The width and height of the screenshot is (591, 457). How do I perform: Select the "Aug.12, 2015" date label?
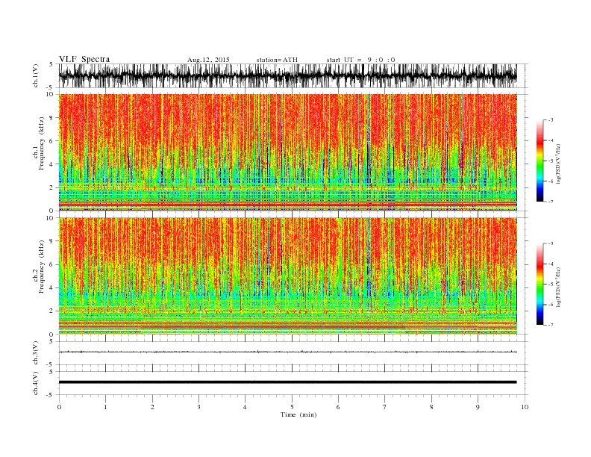point(208,60)
